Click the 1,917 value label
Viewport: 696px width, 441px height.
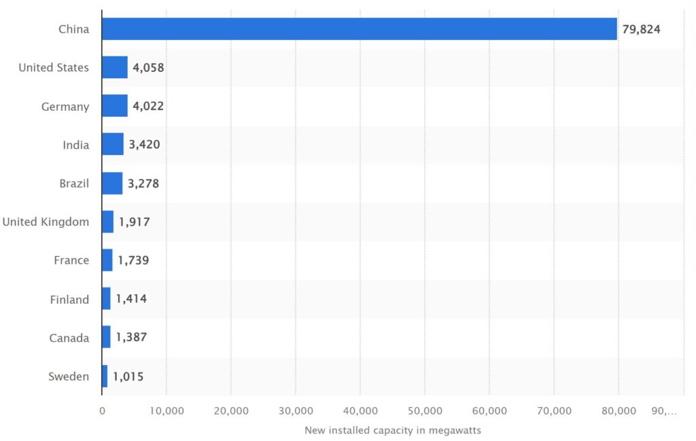pyautogui.click(x=135, y=222)
